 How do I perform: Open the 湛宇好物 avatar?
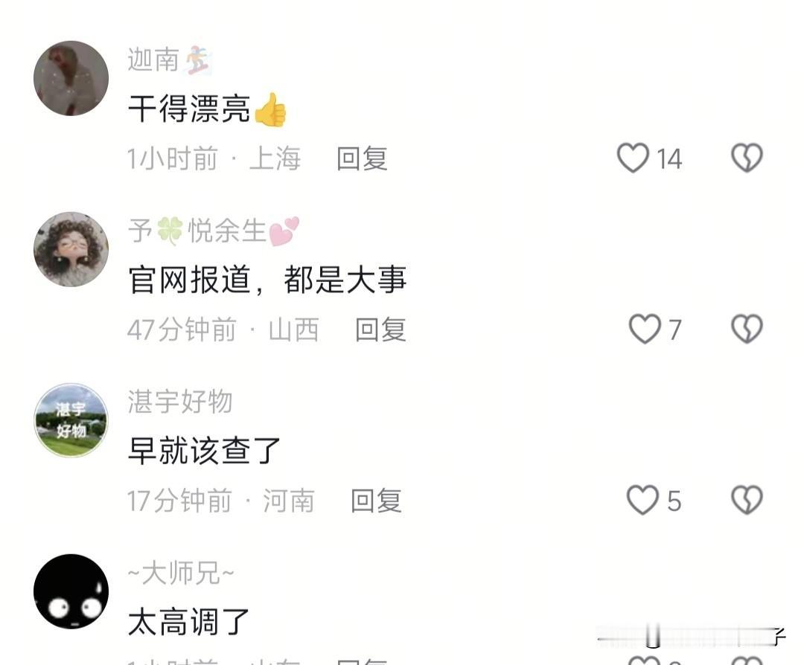[x=71, y=420]
